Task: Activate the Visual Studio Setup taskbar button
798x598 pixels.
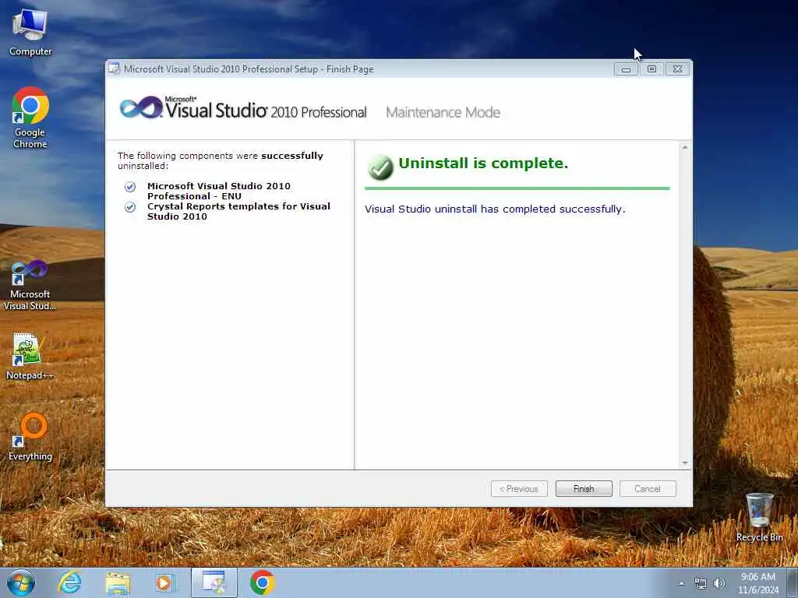Action: pos(214,582)
